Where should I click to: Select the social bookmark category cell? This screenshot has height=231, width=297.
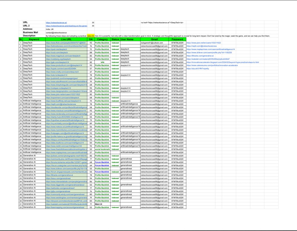tap(103, 149)
